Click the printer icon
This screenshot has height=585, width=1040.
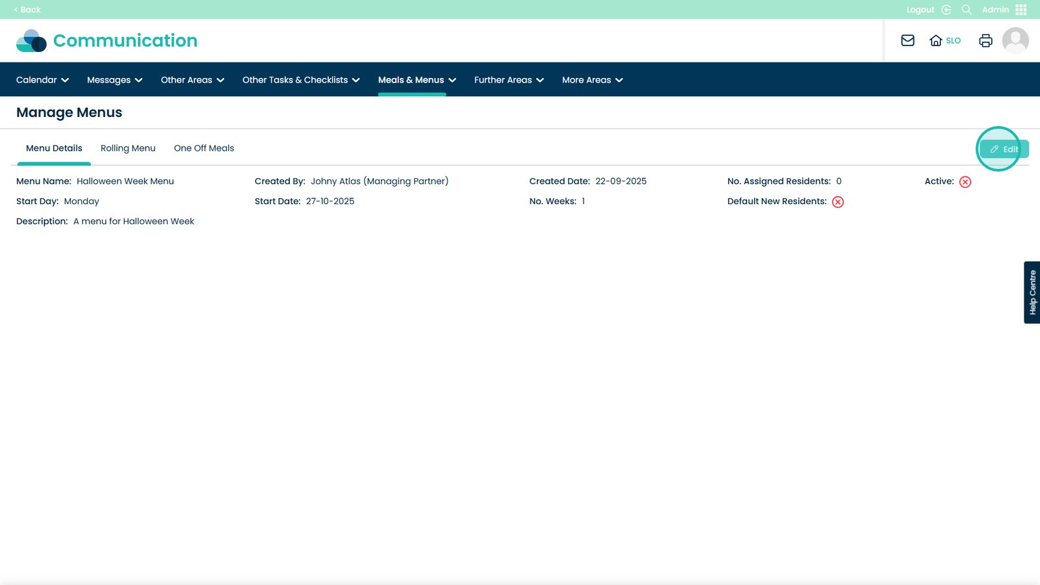[x=985, y=40]
